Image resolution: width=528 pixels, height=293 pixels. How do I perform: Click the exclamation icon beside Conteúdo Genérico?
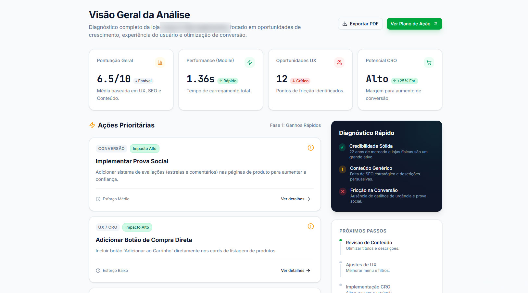click(x=342, y=169)
